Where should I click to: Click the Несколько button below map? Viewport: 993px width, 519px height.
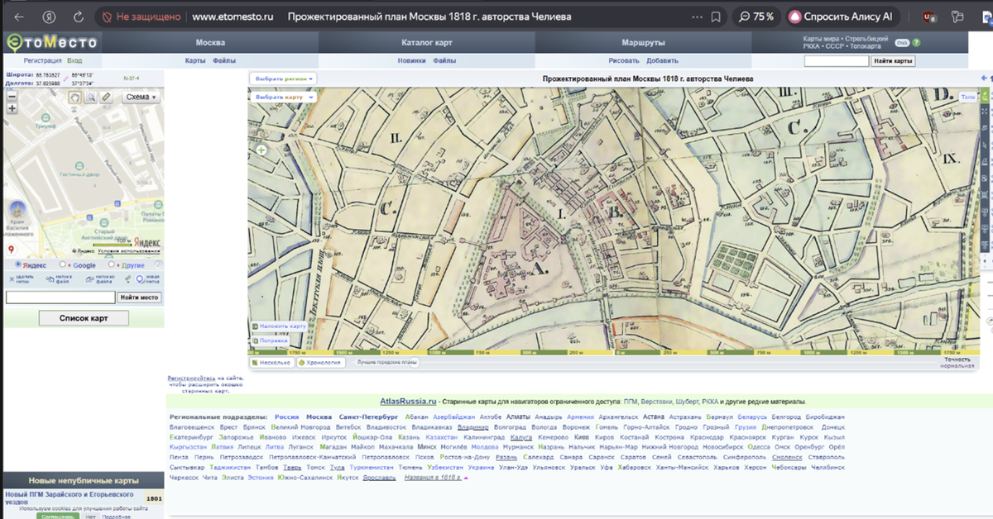(x=271, y=362)
